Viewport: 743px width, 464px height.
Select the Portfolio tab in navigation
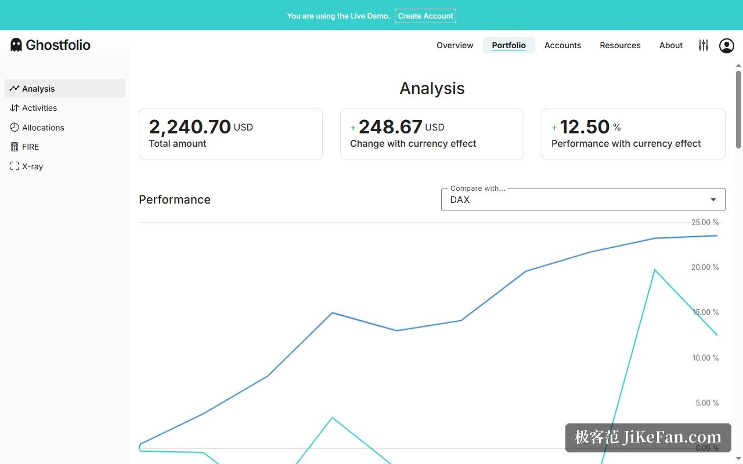(508, 45)
